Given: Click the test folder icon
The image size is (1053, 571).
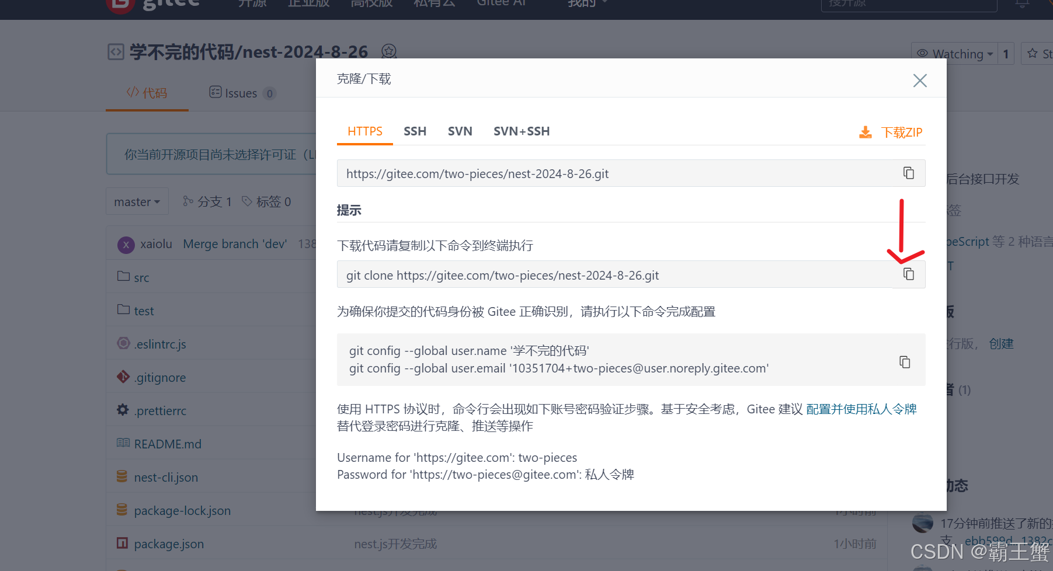Looking at the screenshot, I should pos(123,309).
